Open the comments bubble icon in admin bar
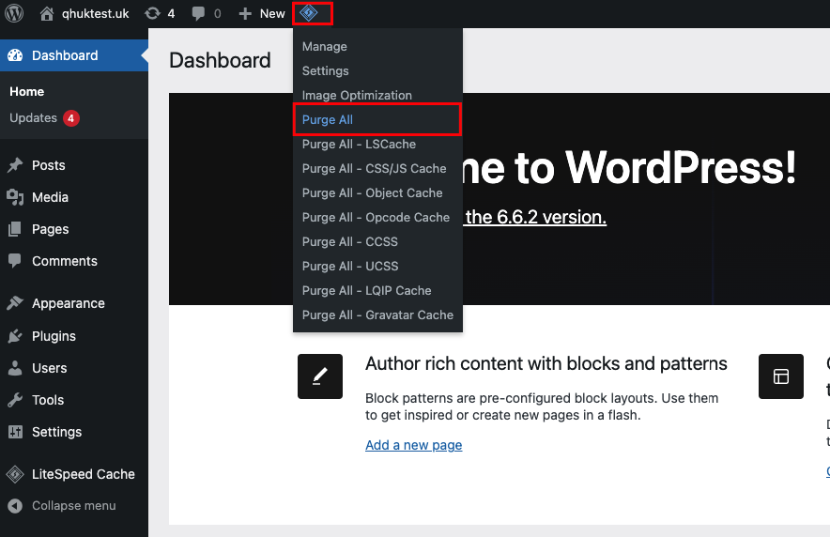830x537 pixels. click(198, 13)
